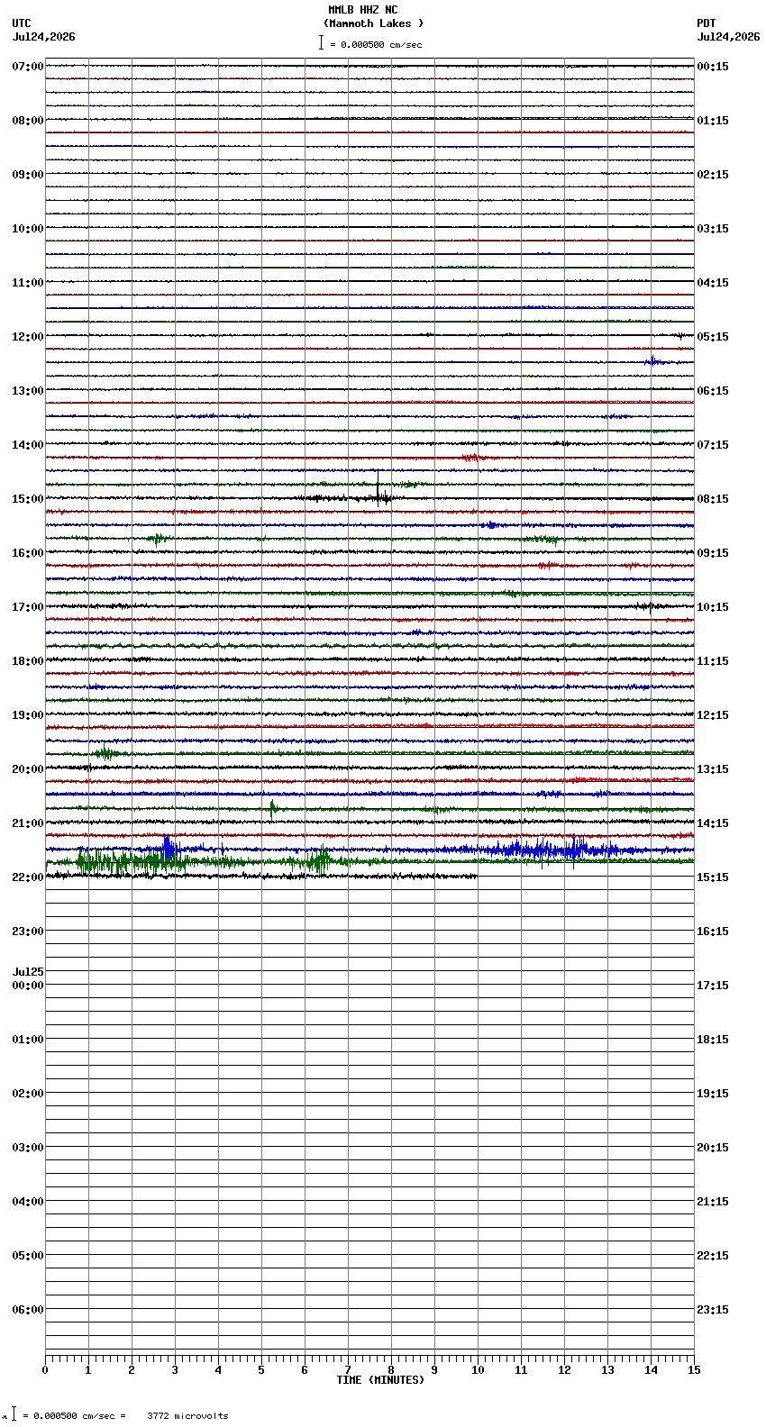Click the PDT time label '23:15'
This screenshot has height=1427, width=766.
[713, 1310]
